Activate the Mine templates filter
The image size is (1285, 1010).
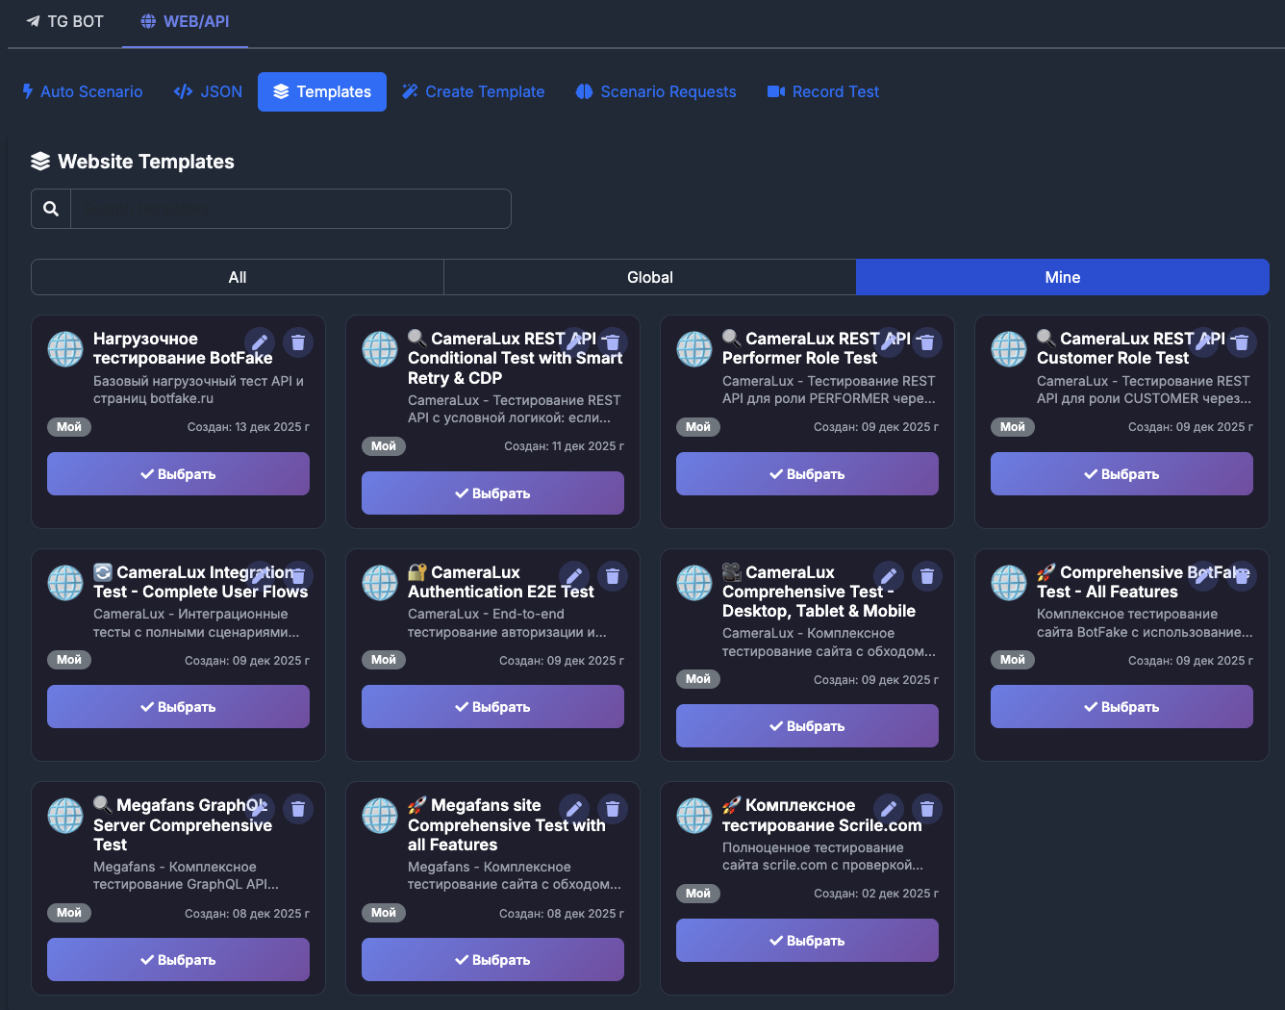coord(1063,277)
